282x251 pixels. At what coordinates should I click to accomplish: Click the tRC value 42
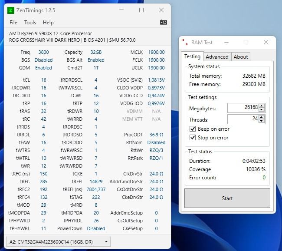pyautogui.click(x=43, y=119)
